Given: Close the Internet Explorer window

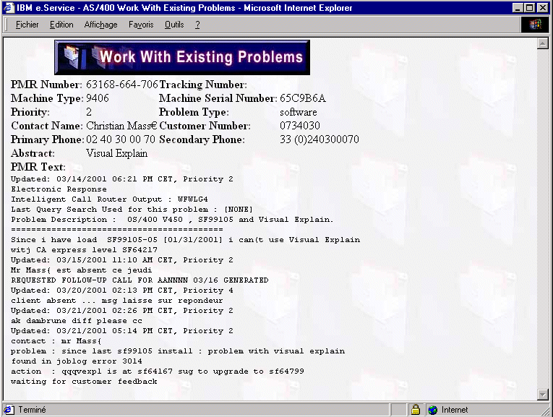Looking at the screenshot, I should 543,8.
